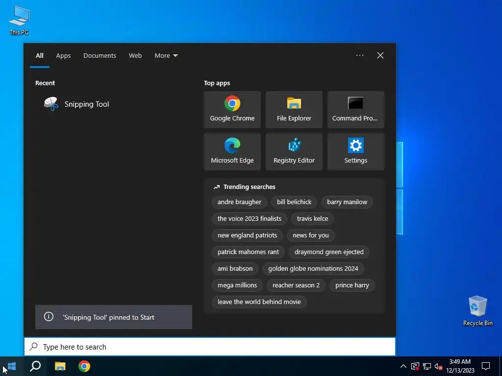
Task: Click the 'mega millions' trending chip
Action: (x=237, y=285)
